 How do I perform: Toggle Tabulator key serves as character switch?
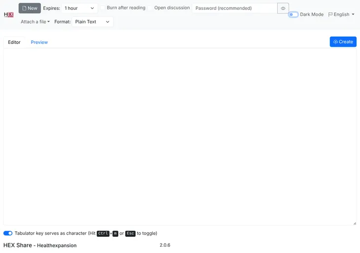click(x=8, y=233)
